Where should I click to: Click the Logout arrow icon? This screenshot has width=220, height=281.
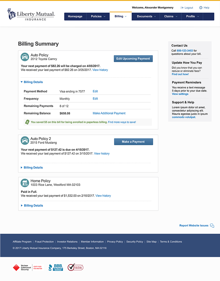182,8
